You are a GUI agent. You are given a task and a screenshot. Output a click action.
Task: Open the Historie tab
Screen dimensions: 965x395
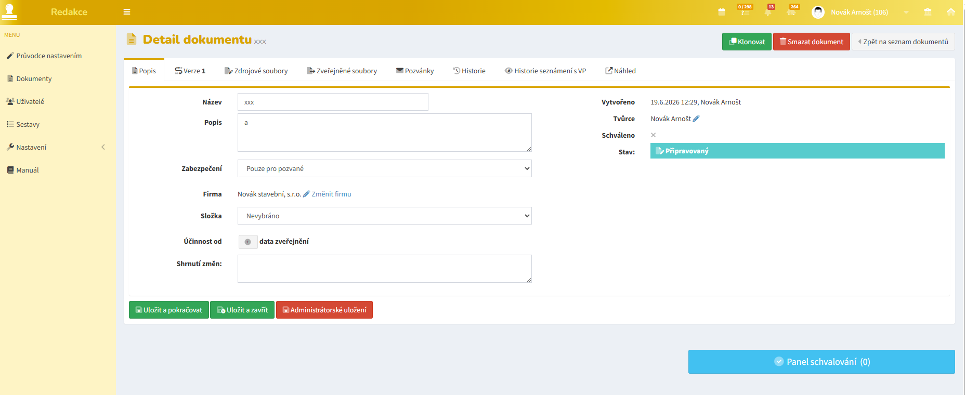(x=469, y=71)
